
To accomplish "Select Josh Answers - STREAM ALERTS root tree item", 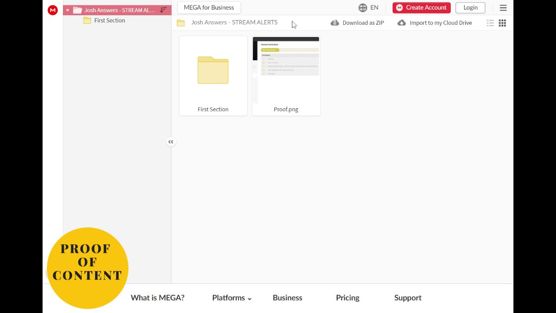I will point(117,10).
